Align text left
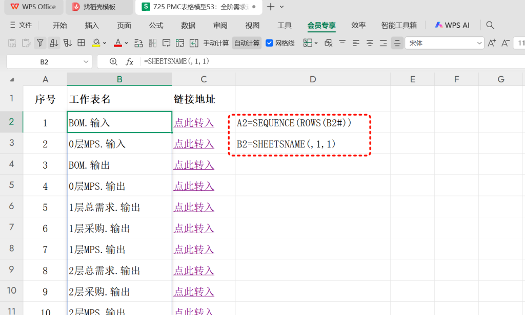The height and width of the screenshot is (315, 525). pos(356,43)
